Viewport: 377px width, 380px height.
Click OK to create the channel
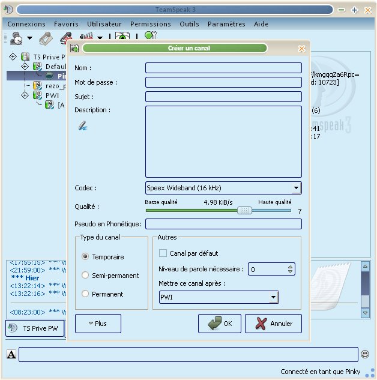coord(220,324)
